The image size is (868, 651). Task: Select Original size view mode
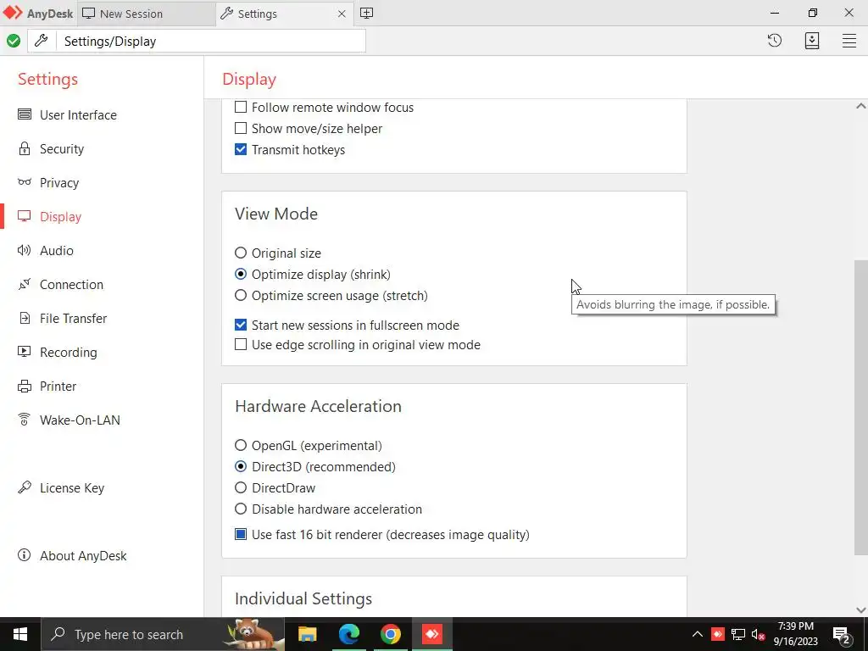(x=241, y=253)
